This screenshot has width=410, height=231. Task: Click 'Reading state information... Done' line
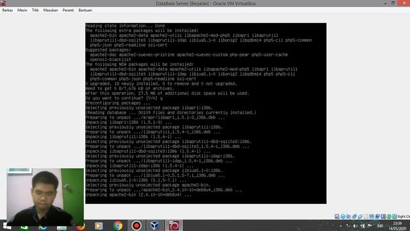125,26
